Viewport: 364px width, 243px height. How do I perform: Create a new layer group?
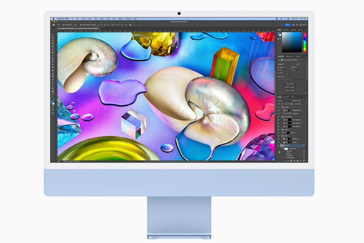tap(298, 161)
